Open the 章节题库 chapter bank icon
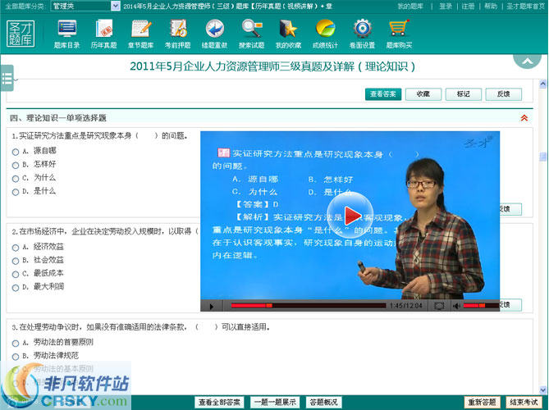Screen dimensions: 549x410 [x=141, y=34]
